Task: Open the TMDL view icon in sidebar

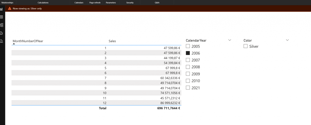Action: (x=2, y=41)
